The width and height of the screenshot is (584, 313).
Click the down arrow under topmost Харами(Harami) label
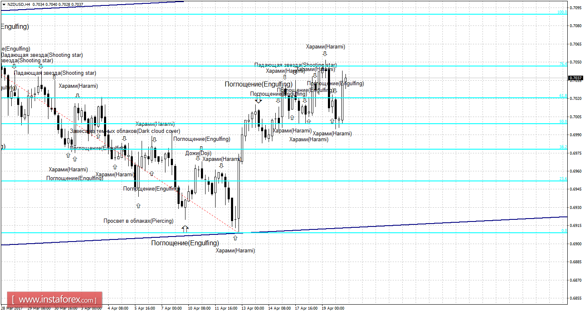[x=325, y=53]
